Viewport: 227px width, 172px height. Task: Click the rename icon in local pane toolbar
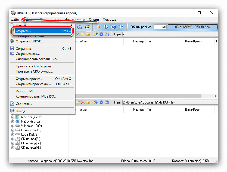click(88, 102)
